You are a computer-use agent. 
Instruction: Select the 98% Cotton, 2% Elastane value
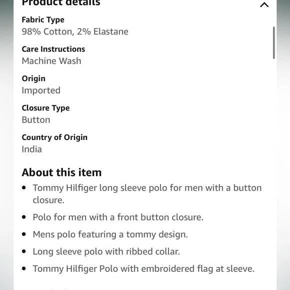click(x=75, y=31)
